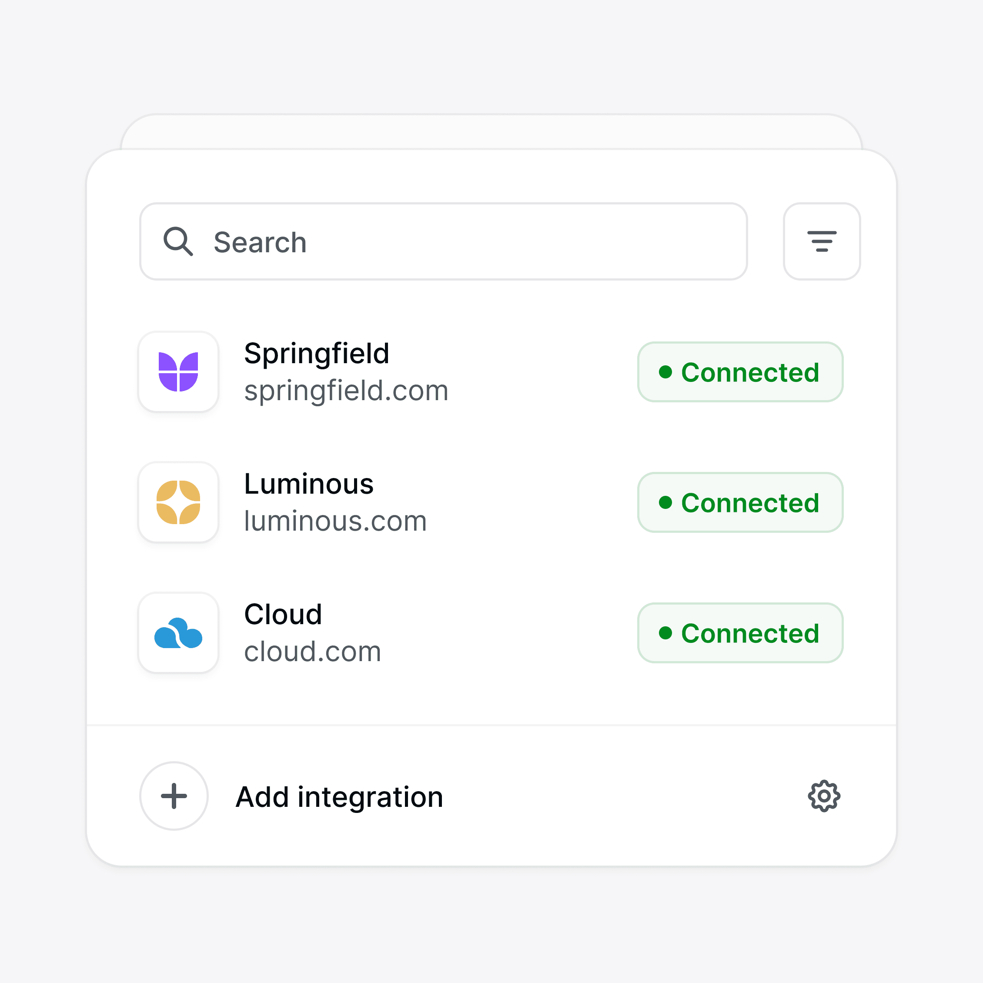The width and height of the screenshot is (983, 983).
Task: Open the luminous.com domain link
Action: point(335,521)
